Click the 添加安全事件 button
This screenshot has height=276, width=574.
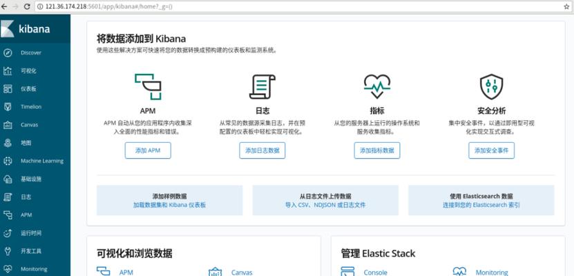(491, 150)
